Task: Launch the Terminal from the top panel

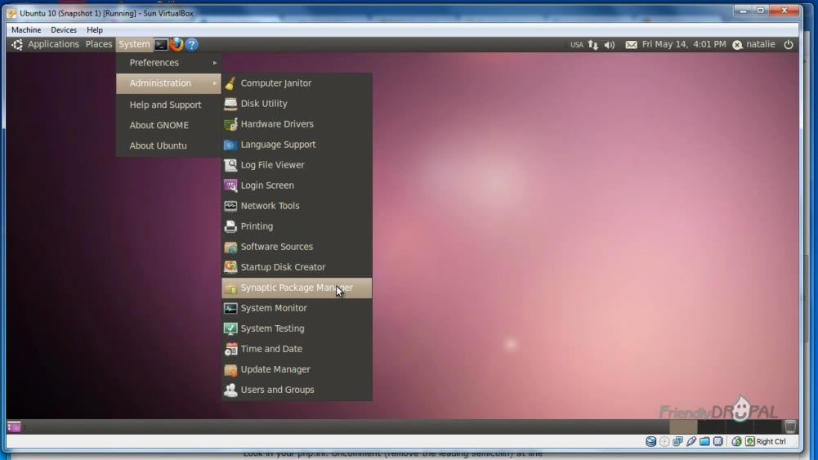Action: click(x=161, y=45)
